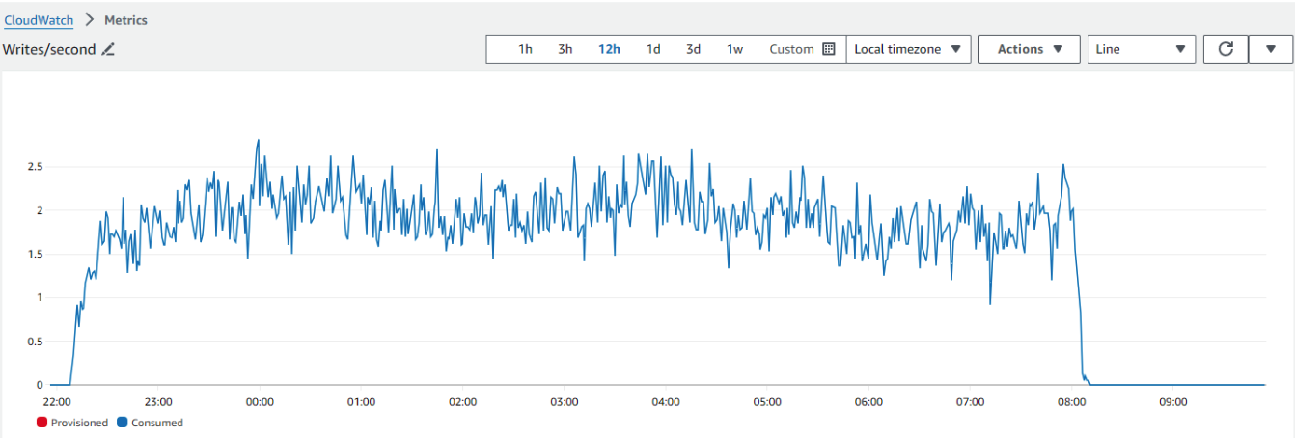This screenshot has width=1295, height=438.
Task: Open the Line chart type dropdown
Action: click(1142, 49)
